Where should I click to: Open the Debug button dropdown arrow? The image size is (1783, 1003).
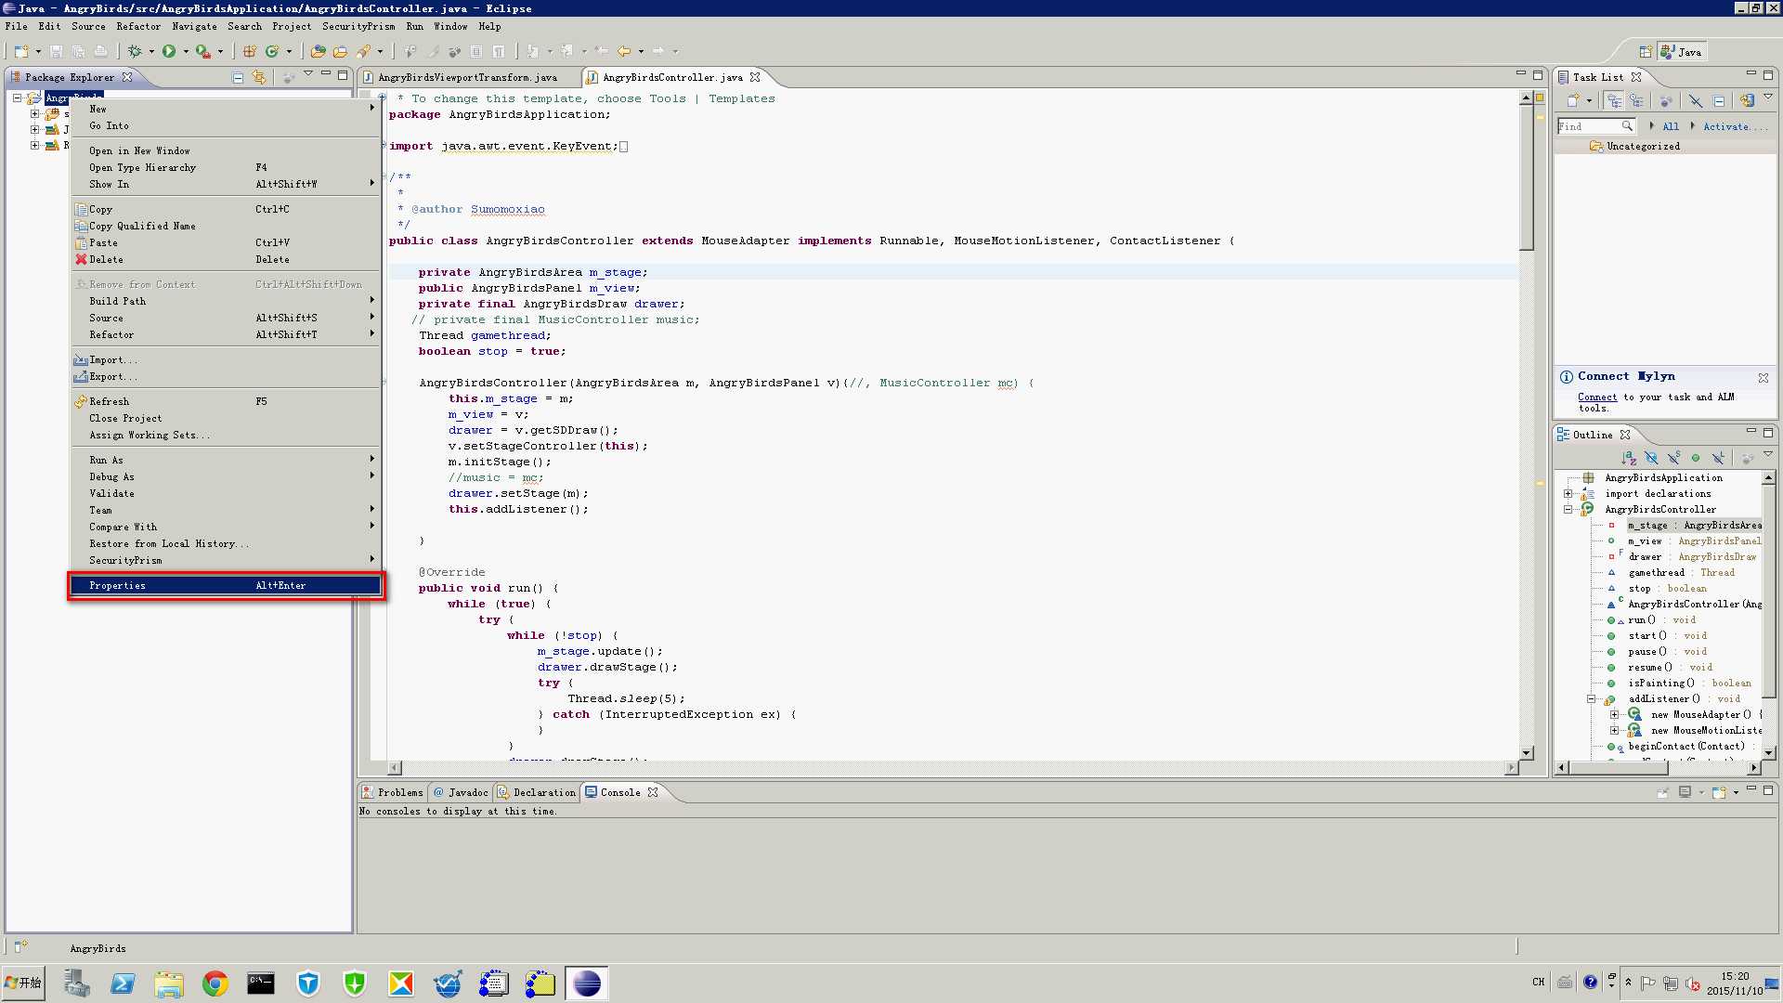151,52
